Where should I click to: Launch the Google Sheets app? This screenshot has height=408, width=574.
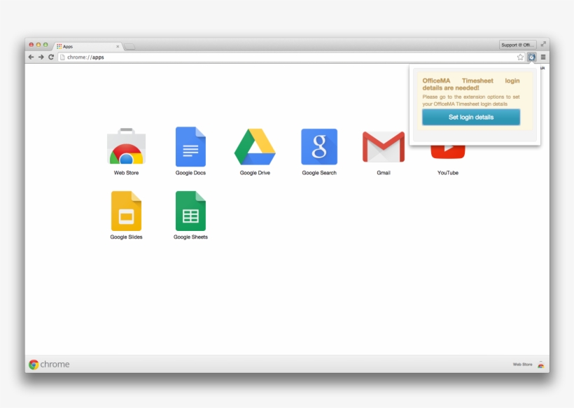190,211
